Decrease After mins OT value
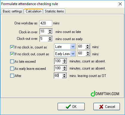Viewport: 125px width, 115px height. click(x=64, y=77)
